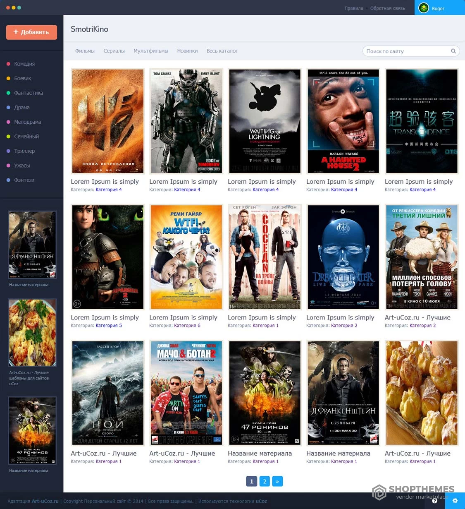Select Ужасы genre in sidebar
The height and width of the screenshot is (509, 465).
point(22,166)
